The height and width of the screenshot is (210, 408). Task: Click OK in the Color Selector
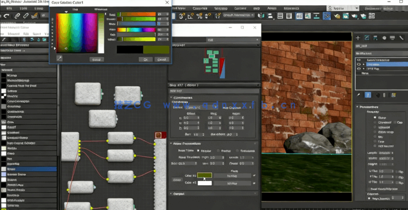click(146, 60)
